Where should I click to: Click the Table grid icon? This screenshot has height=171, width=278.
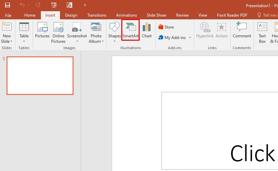click(24, 27)
